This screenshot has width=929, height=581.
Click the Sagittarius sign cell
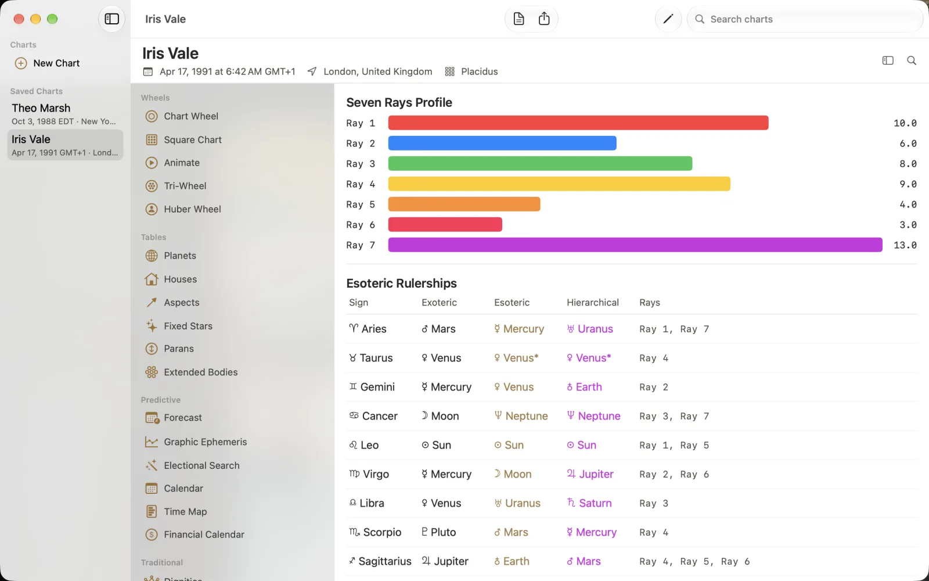coord(380,561)
